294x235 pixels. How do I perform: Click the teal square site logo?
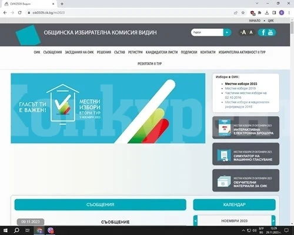[28, 35]
